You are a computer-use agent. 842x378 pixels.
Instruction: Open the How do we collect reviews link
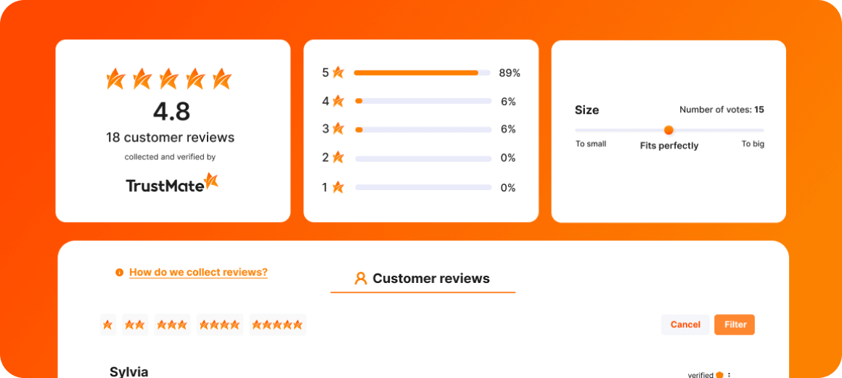(x=198, y=272)
